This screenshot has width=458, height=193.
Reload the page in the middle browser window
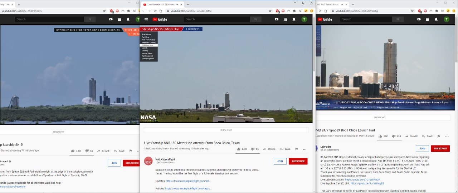[x=155, y=11]
